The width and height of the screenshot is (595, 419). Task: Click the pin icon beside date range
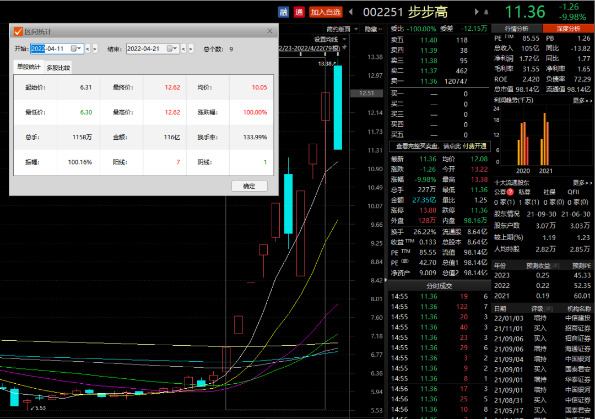(x=344, y=47)
